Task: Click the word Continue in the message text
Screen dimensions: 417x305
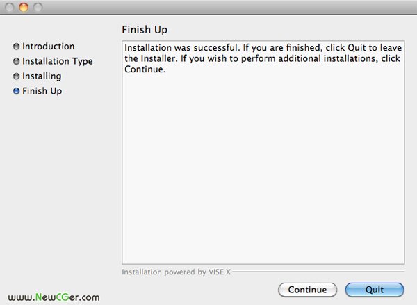Action: point(145,69)
